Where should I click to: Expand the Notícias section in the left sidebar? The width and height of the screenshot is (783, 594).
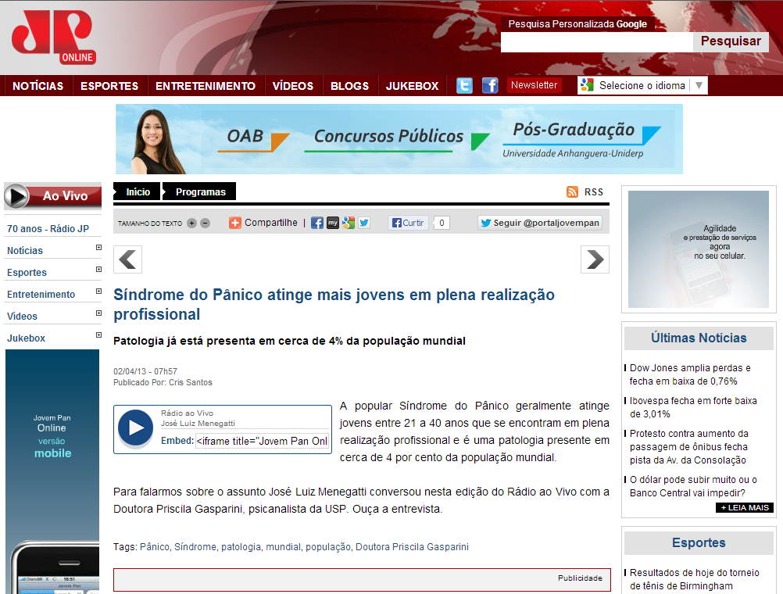pos(98,248)
